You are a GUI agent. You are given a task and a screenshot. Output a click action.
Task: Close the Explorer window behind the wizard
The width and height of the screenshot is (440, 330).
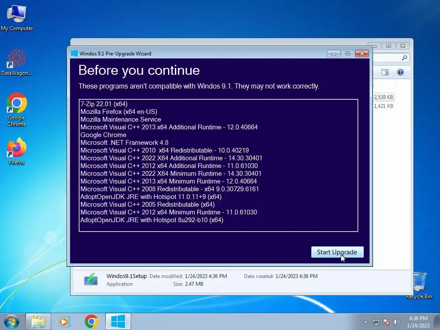(403, 46)
